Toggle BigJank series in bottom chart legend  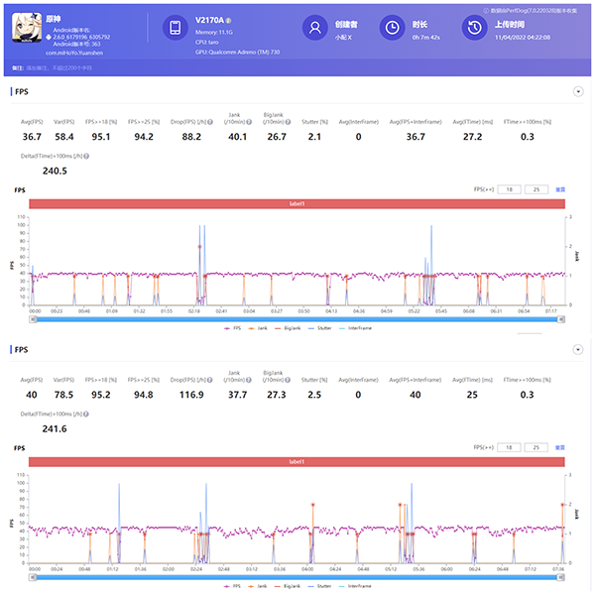click(x=290, y=586)
